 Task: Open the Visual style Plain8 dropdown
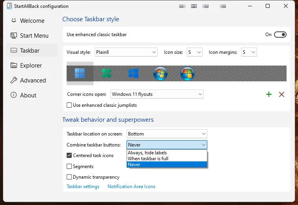pos(126,52)
